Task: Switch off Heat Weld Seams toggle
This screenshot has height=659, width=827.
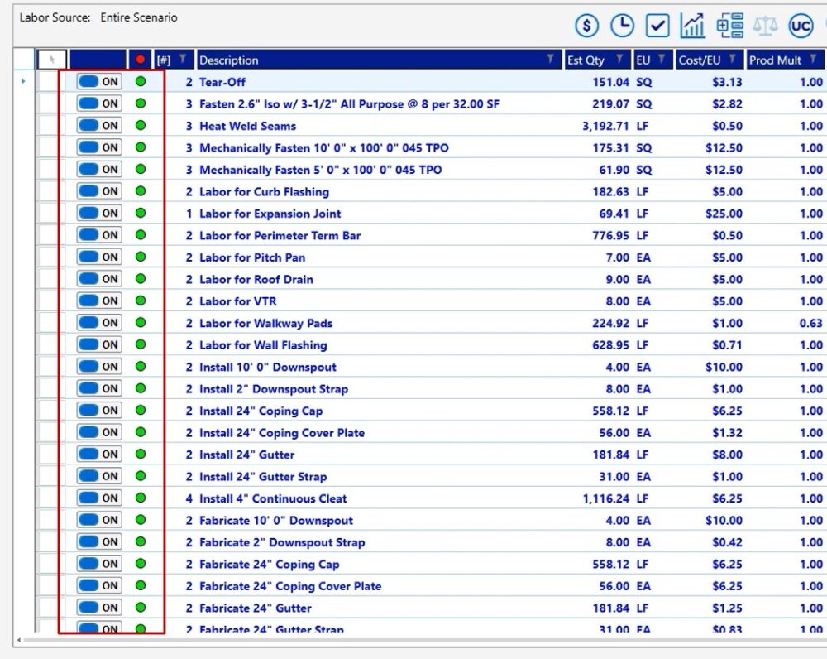Action: 99,126
